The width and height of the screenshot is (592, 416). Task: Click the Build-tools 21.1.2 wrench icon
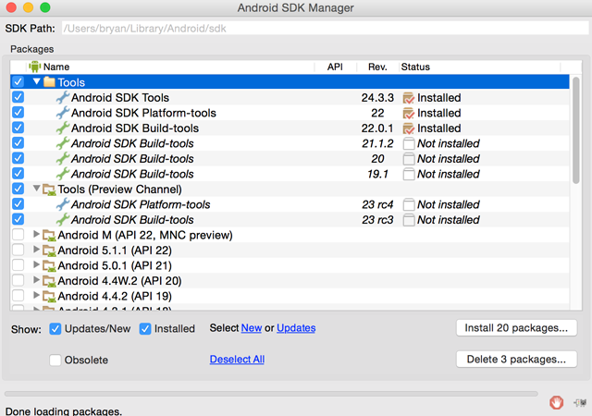(63, 143)
